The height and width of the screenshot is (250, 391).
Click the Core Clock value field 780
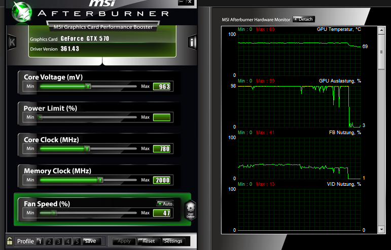click(162, 148)
